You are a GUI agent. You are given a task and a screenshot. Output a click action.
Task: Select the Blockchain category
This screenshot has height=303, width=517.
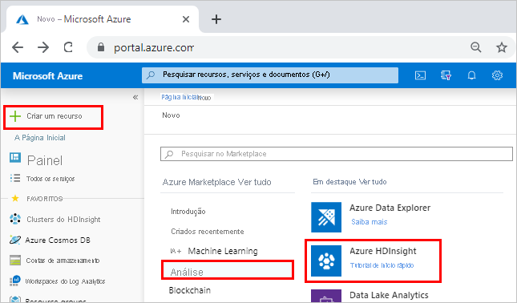point(190,290)
